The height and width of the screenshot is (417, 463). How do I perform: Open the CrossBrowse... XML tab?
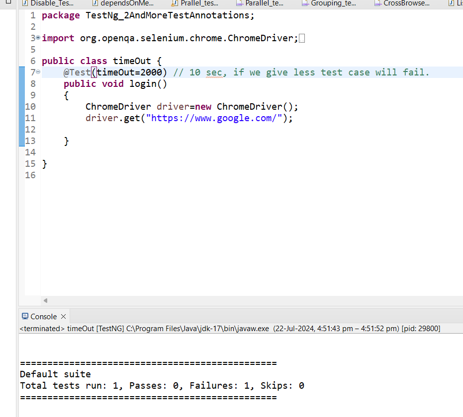[x=402, y=3]
